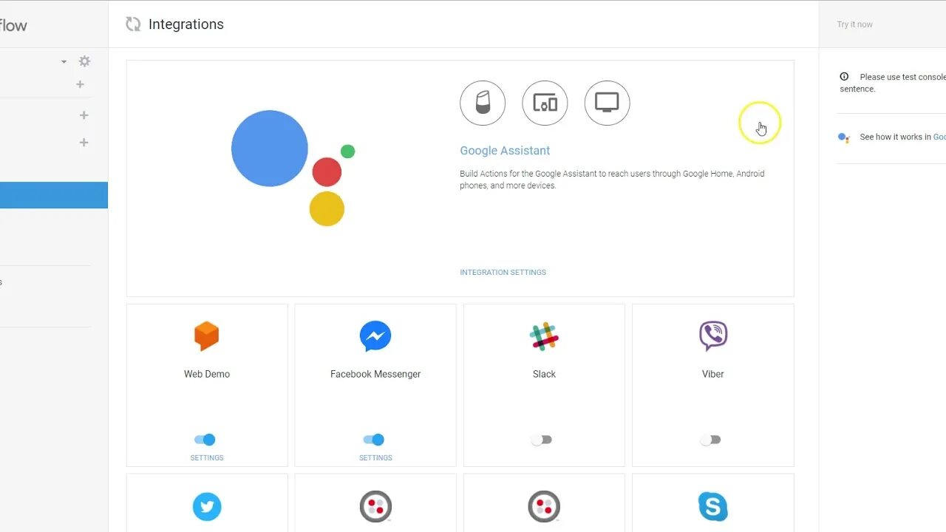The image size is (946, 532).
Task: Click the Integrations page heading
Action: [x=186, y=24]
